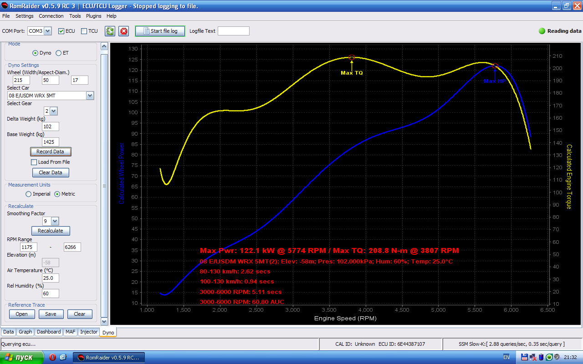Click the Recalculate button
This screenshot has height=364, width=583.
(x=51, y=231)
